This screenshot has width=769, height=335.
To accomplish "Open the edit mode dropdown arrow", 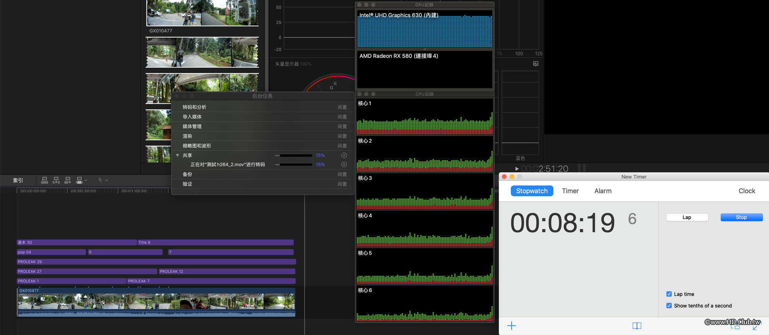I will (86, 180).
